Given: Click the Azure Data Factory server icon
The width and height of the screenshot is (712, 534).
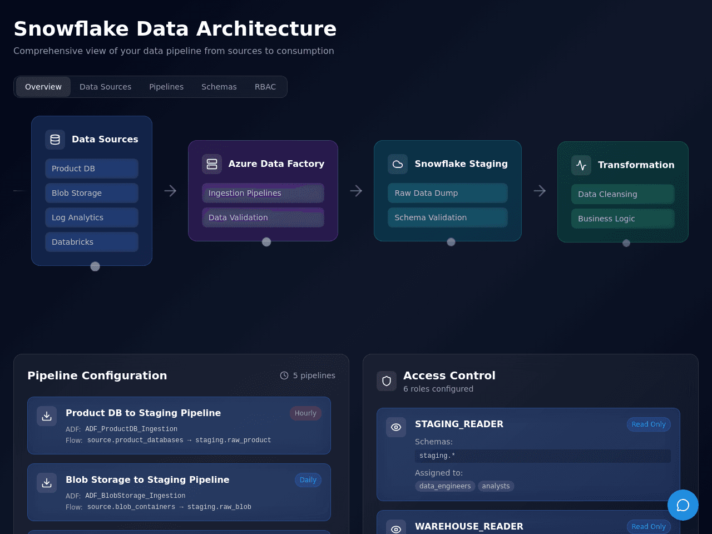Looking at the screenshot, I should click(x=212, y=164).
